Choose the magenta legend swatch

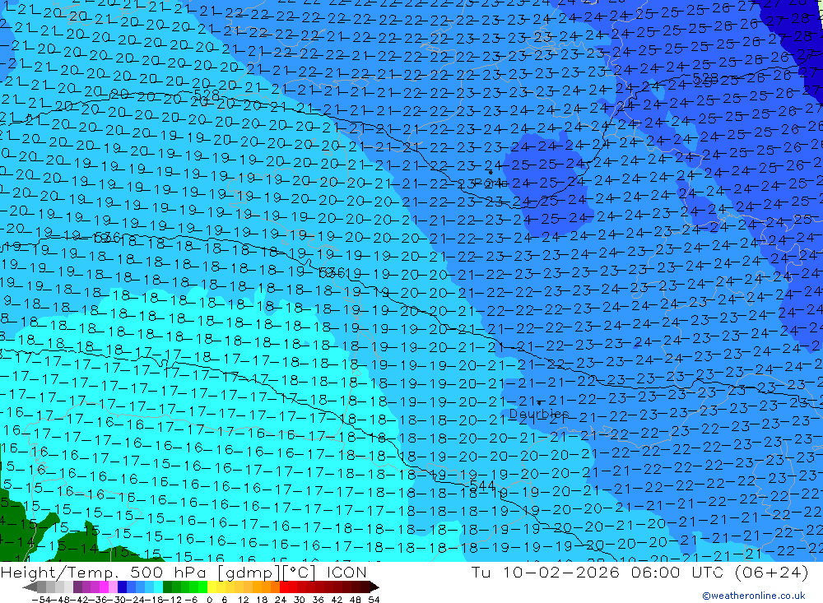coord(104,587)
